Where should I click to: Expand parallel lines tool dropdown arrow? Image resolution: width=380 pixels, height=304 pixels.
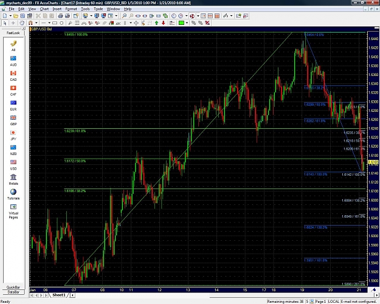131,22
